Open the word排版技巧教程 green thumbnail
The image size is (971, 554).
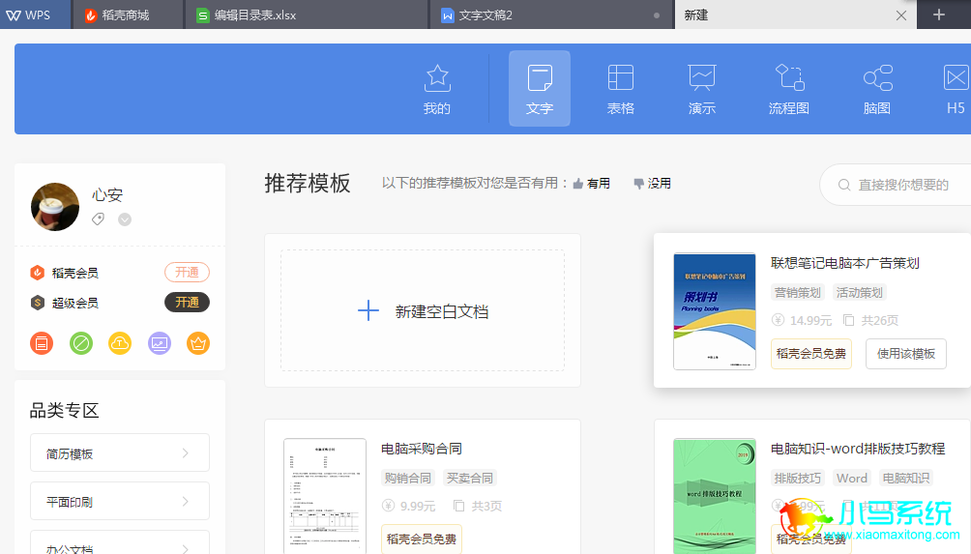[x=715, y=496]
